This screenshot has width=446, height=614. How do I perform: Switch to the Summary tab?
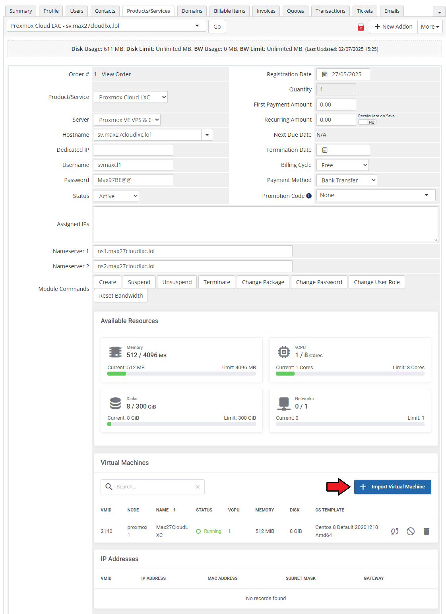21,11
